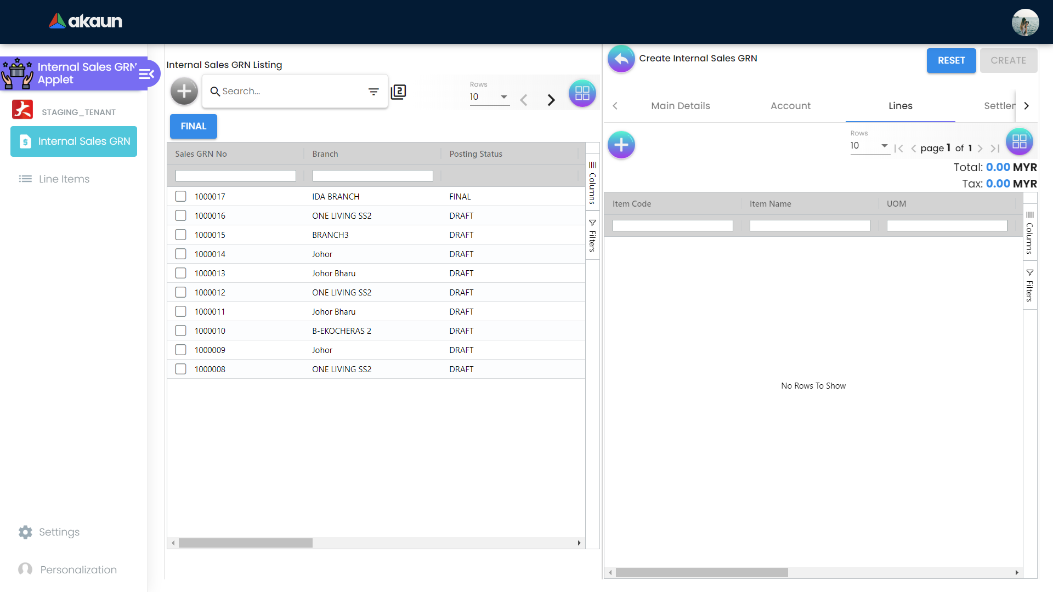This screenshot has height=592, width=1053.
Task: Click the FINAL button above listing
Action: click(193, 126)
